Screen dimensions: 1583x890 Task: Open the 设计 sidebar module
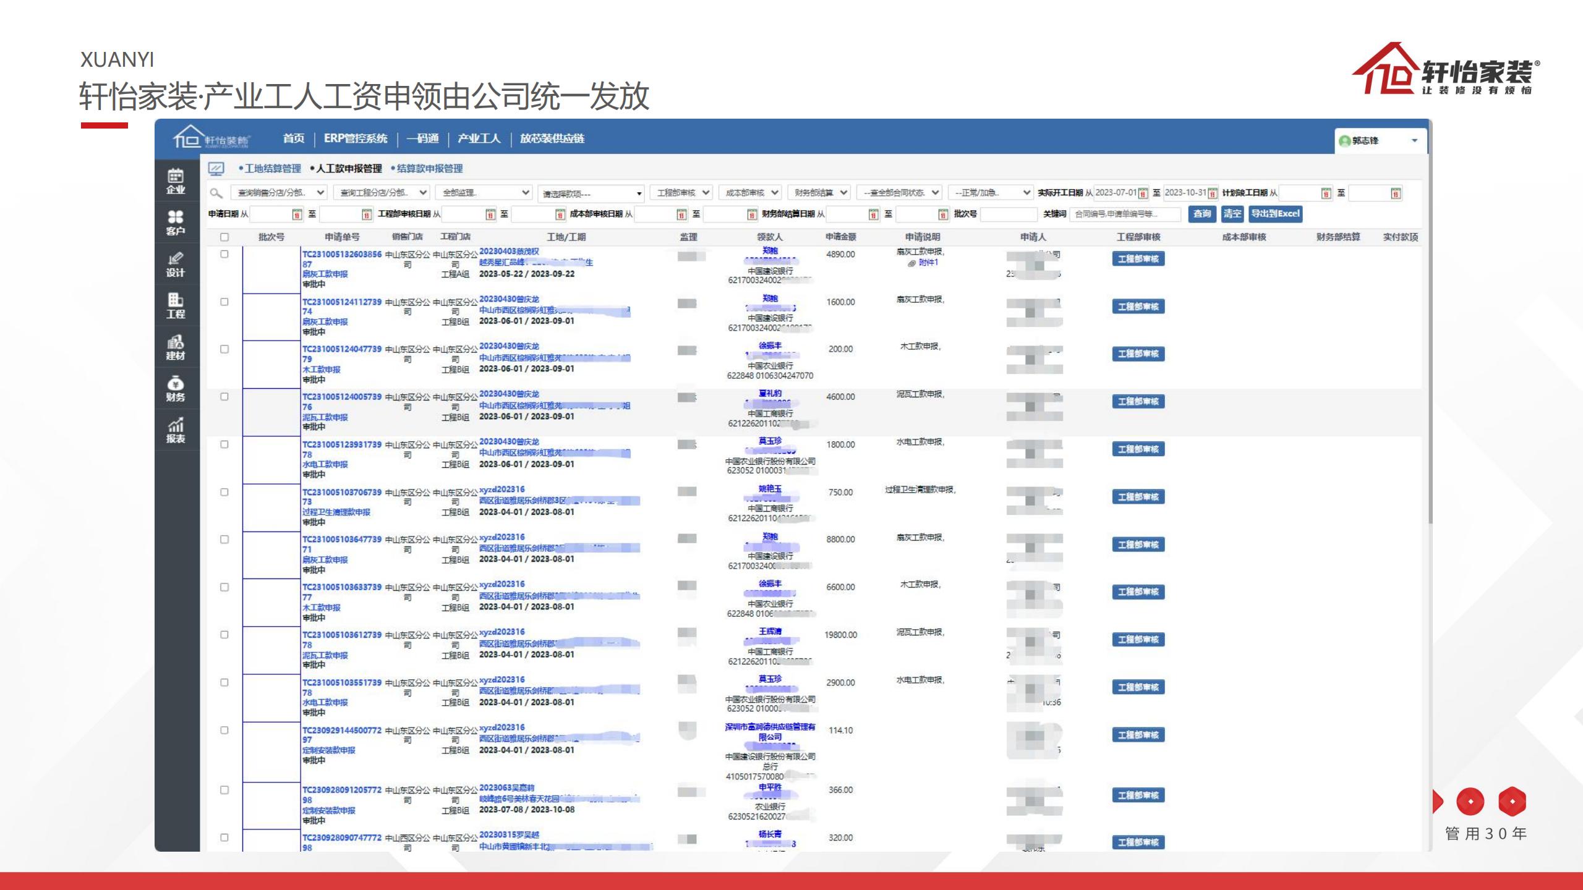point(176,264)
